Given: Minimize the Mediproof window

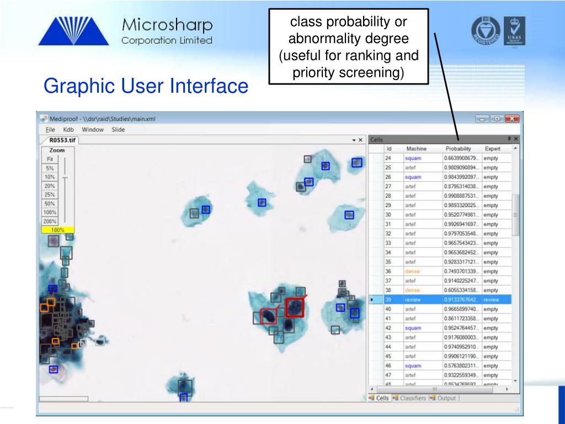Looking at the screenshot, I should pyautogui.click(x=483, y=119).
